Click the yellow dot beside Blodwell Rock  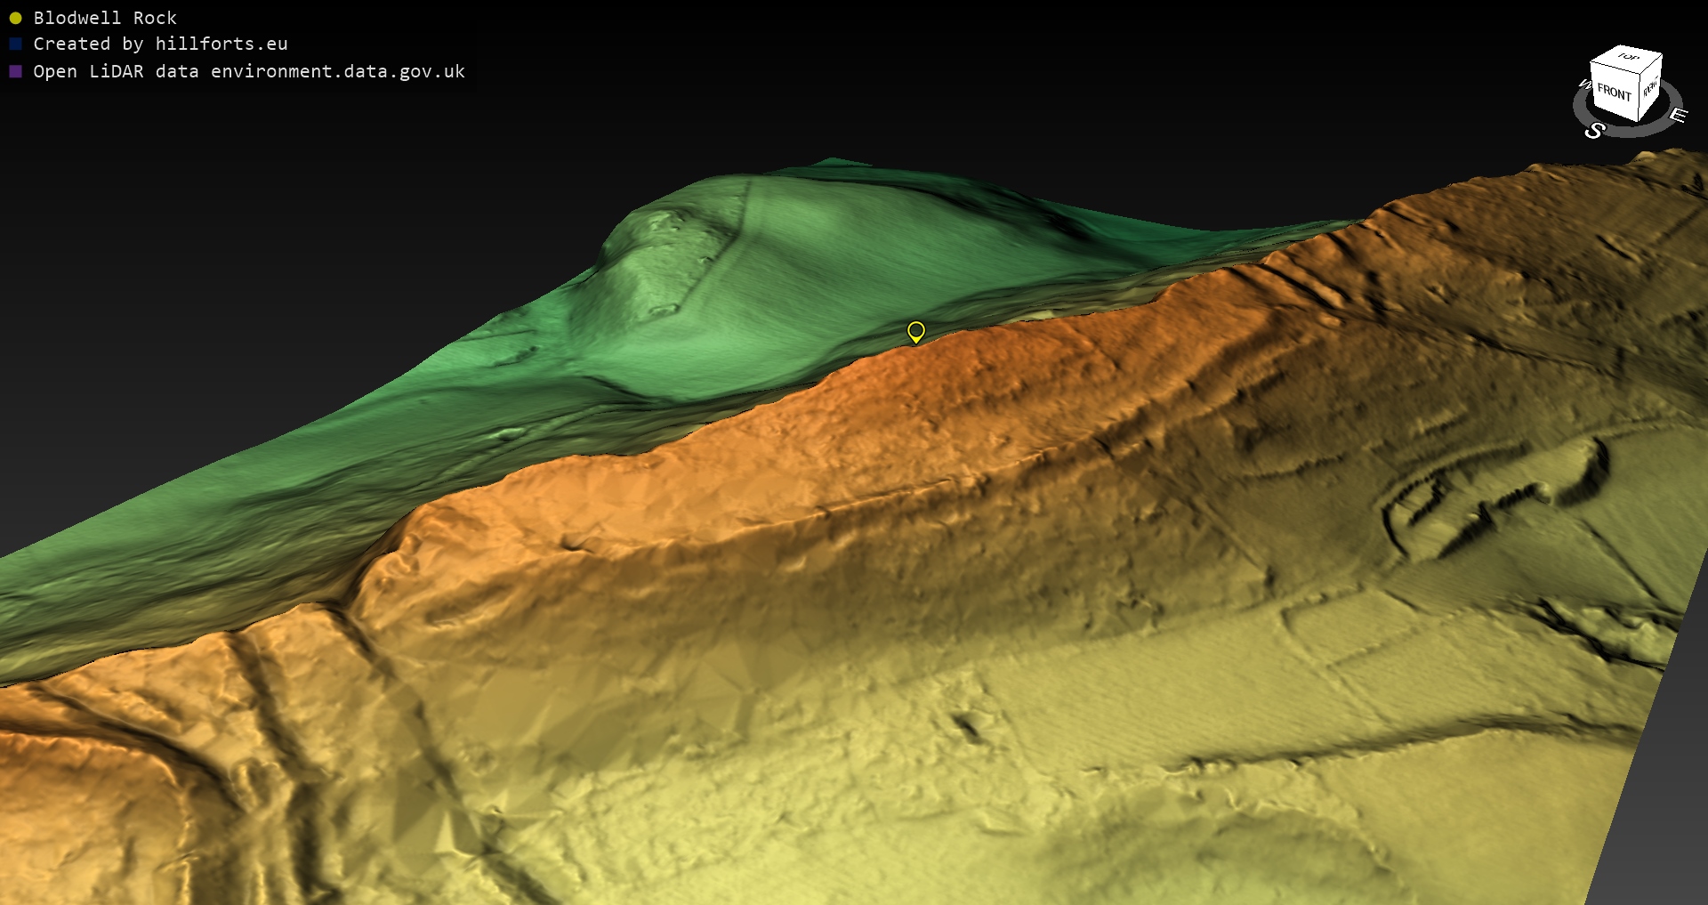pyautogui.click(x=15, y=18)
